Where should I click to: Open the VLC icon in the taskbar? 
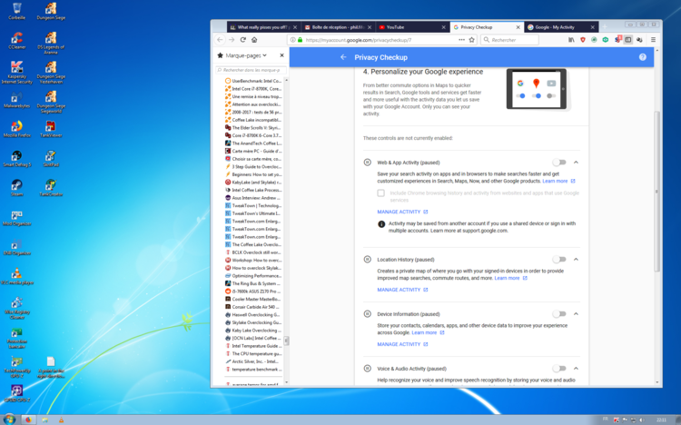click(61, 420)
